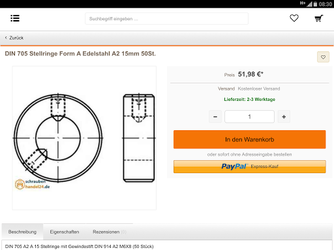The width and height of the screenshot is (334, 250).
Task: Go back via Zurück link
Action: point(16,38)
